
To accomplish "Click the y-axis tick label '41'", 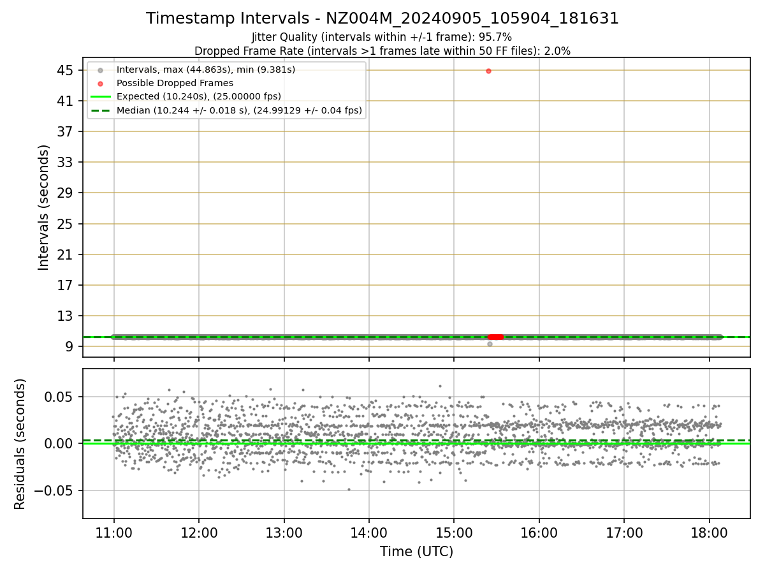I will click(66, 101).
